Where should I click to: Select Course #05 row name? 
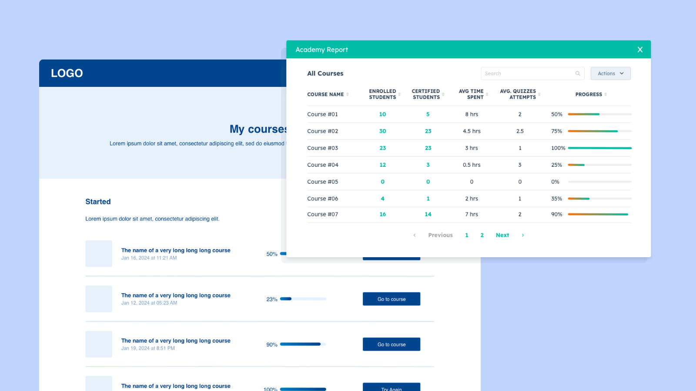[x=322, y=182]
